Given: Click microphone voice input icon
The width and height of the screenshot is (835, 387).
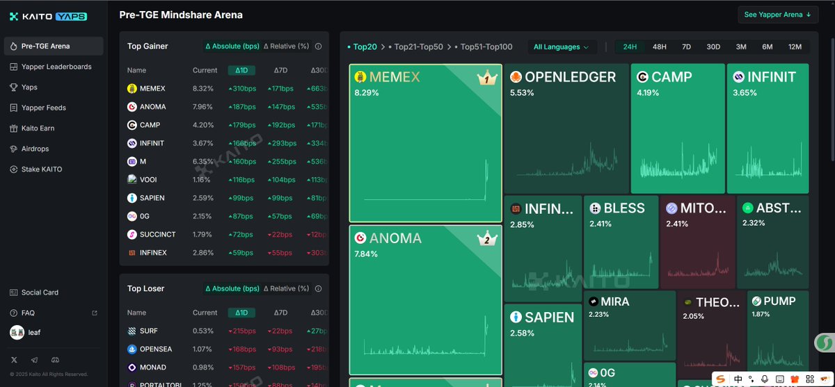Looking at the screenshot, I should [765, 379].
